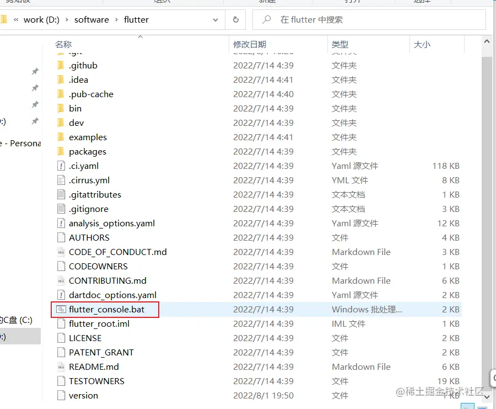Select the flutter_root.iml file name
496x409 pixels.
click(x=99, y=323)
